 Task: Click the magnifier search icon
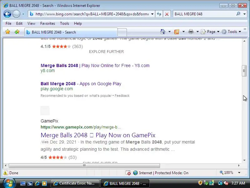coord(238,14)
